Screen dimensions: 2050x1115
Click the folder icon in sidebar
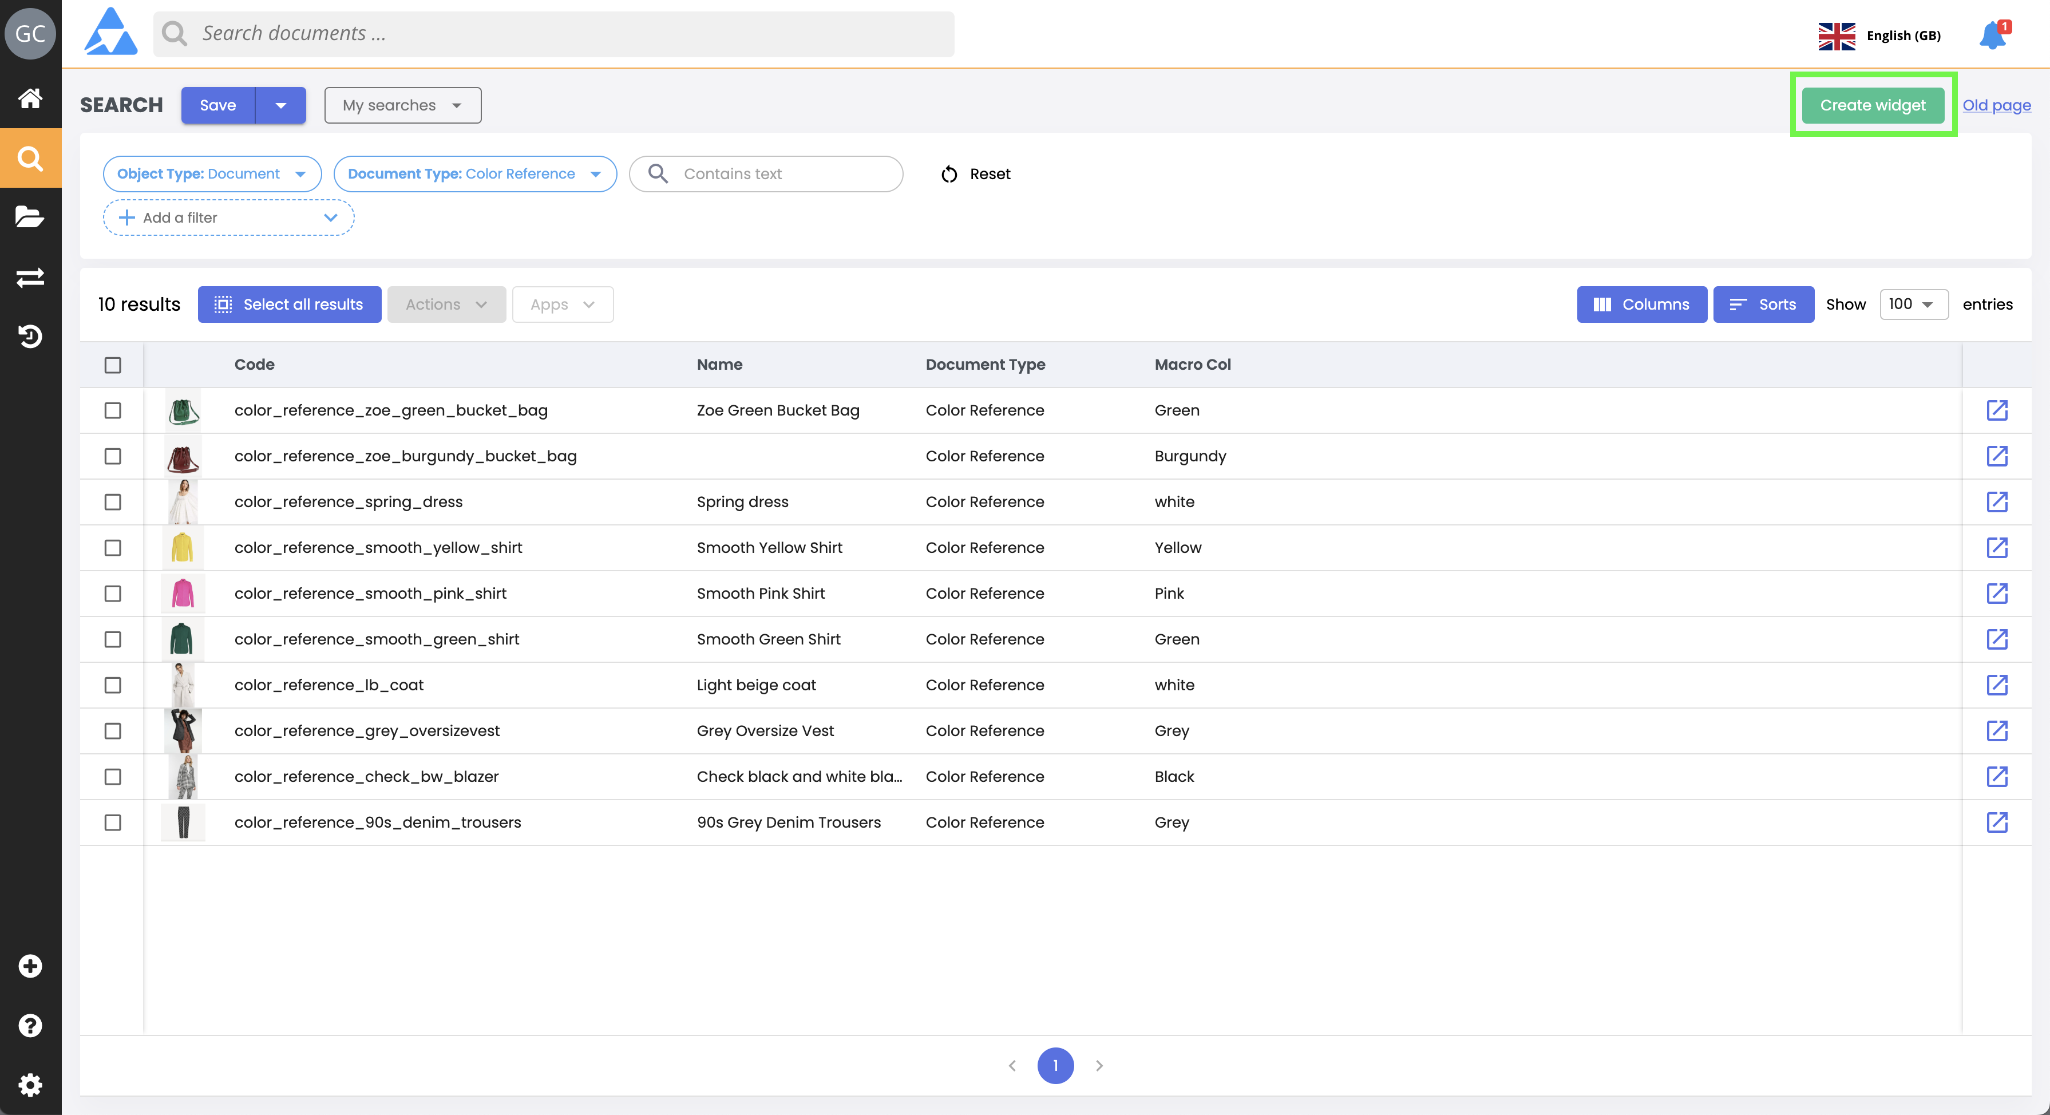tap(30, 218)
